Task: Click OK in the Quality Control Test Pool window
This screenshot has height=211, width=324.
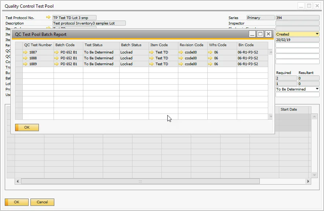Action: point(17,202)
